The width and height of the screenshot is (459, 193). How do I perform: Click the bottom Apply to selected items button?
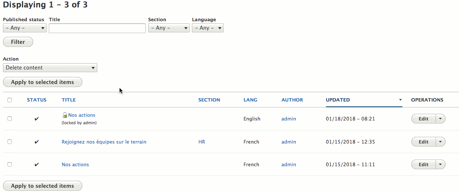point(42,186)
